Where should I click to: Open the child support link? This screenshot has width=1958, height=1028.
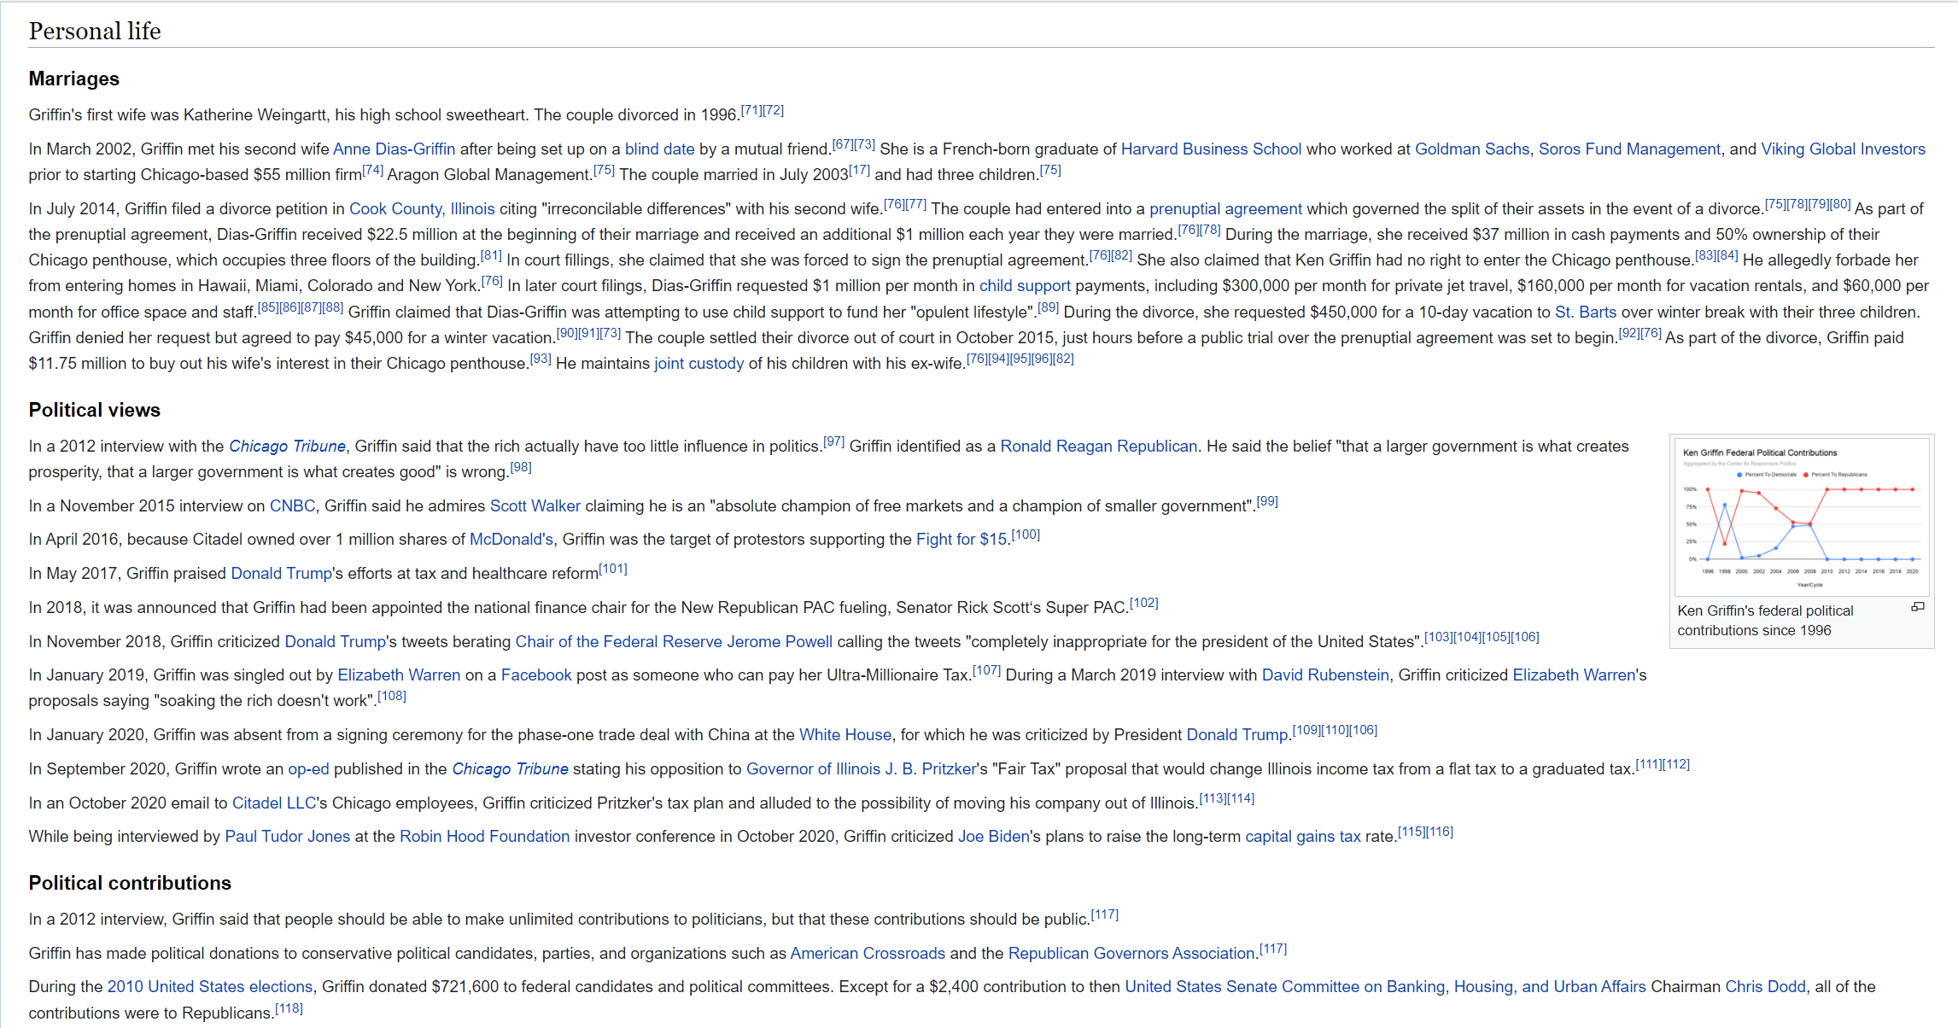[1025, 285]
